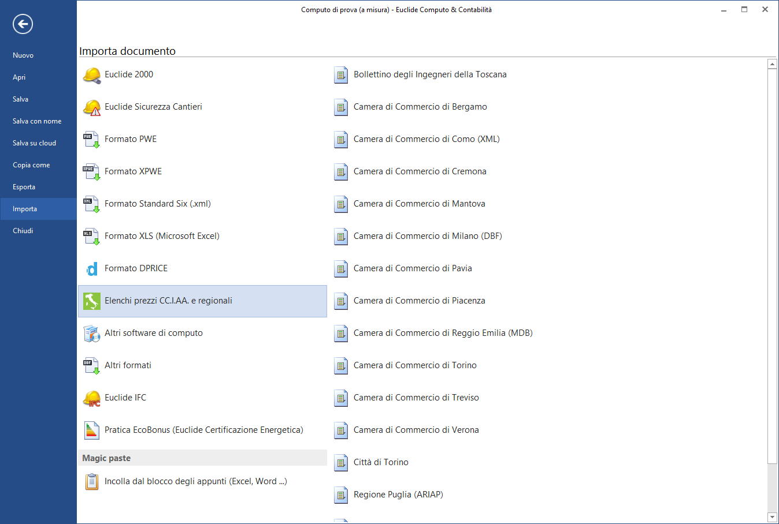
Task: Select Formato Standard Six (.xml) option
Action: (x=157, y=204)
